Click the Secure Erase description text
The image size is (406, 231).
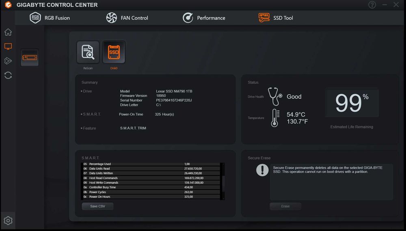[x=328, y=170]
